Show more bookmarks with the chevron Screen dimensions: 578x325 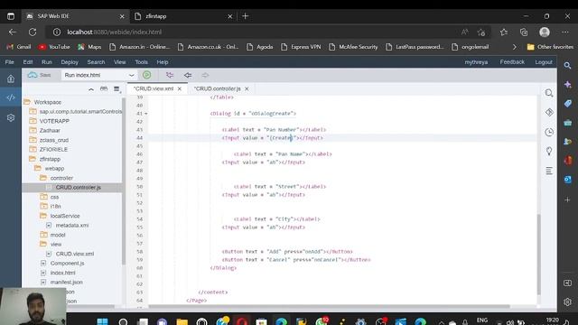point(515,47)
